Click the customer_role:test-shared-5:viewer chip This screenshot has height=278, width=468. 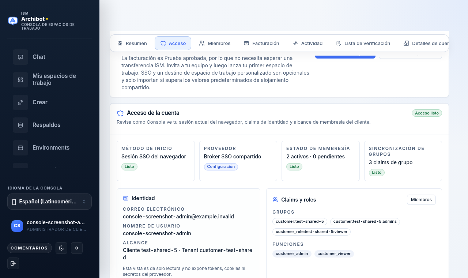coord(312,232)
